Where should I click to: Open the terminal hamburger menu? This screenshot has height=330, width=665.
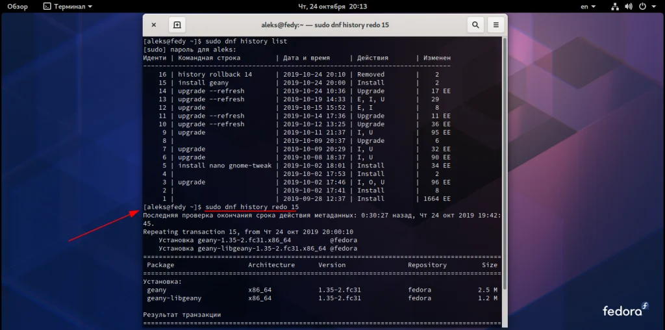pyautogui.click(x=496, y=25)
